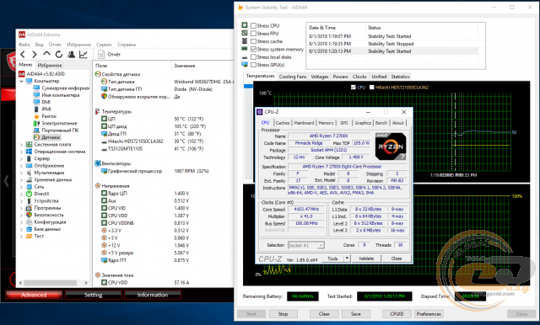Open the Memory tab in CPU-Z

tap(326, 123)
